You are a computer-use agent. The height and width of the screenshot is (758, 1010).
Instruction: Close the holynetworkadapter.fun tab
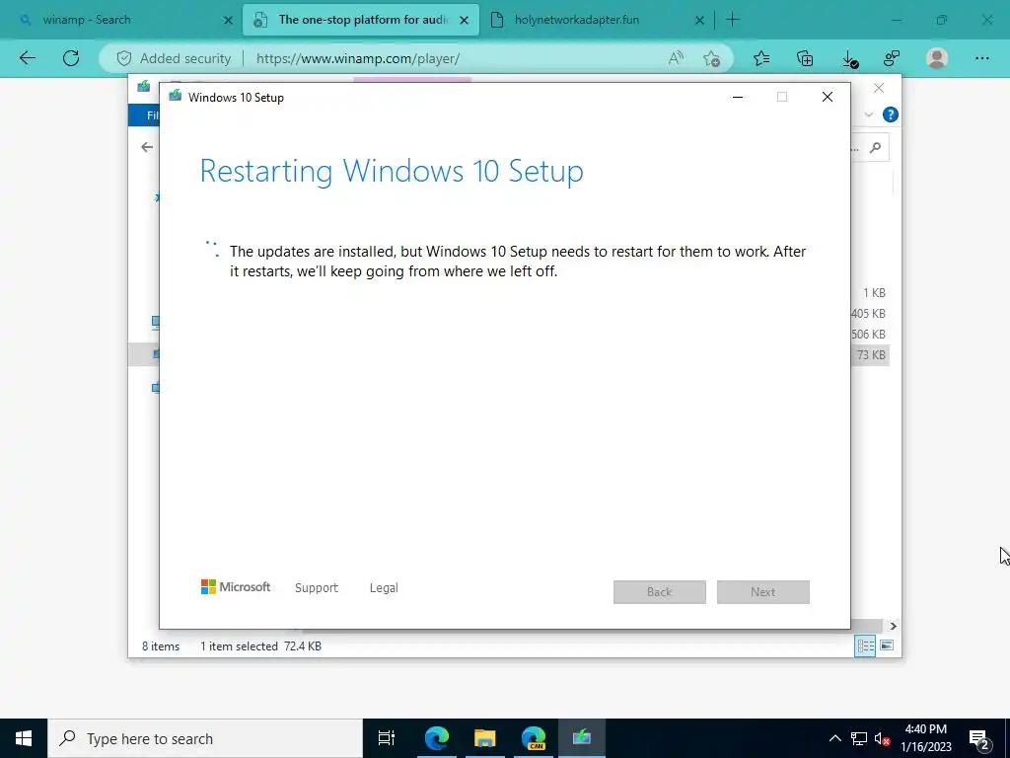[699, 20]
